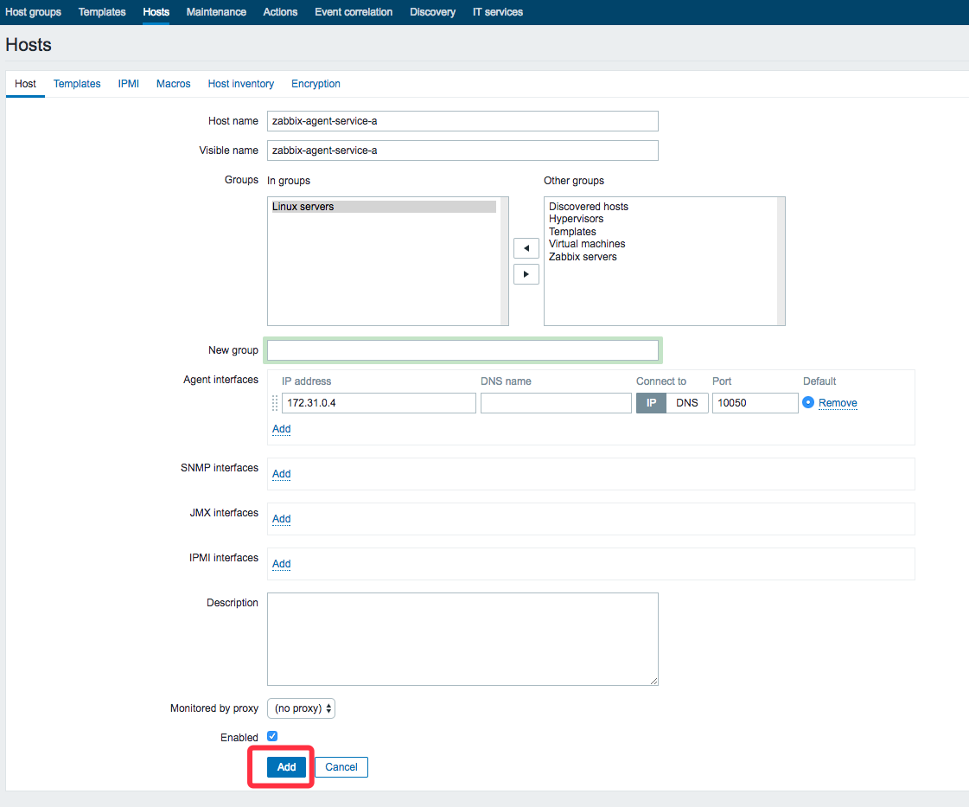Remove the agent interface via Remove link
Image resolution: width=969 pixels, height=807 pixels.
click(x=838, y=403)
